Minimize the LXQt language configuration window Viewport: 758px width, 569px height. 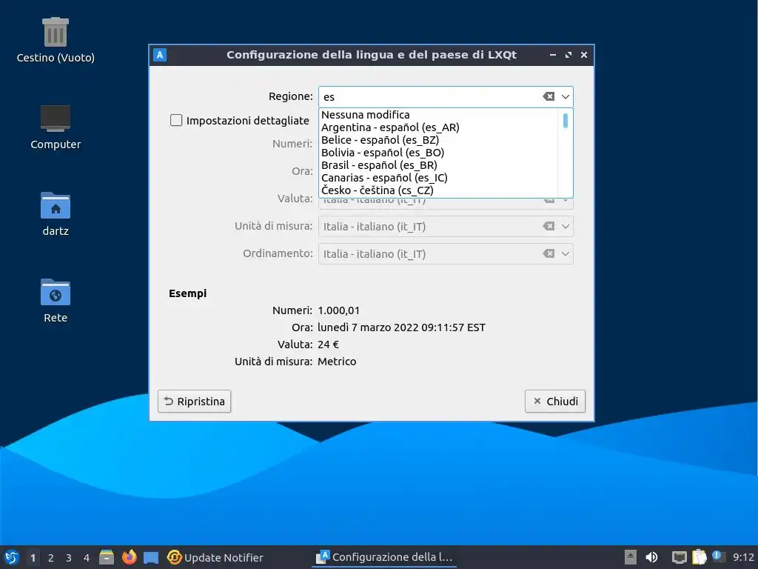[552, 55]
